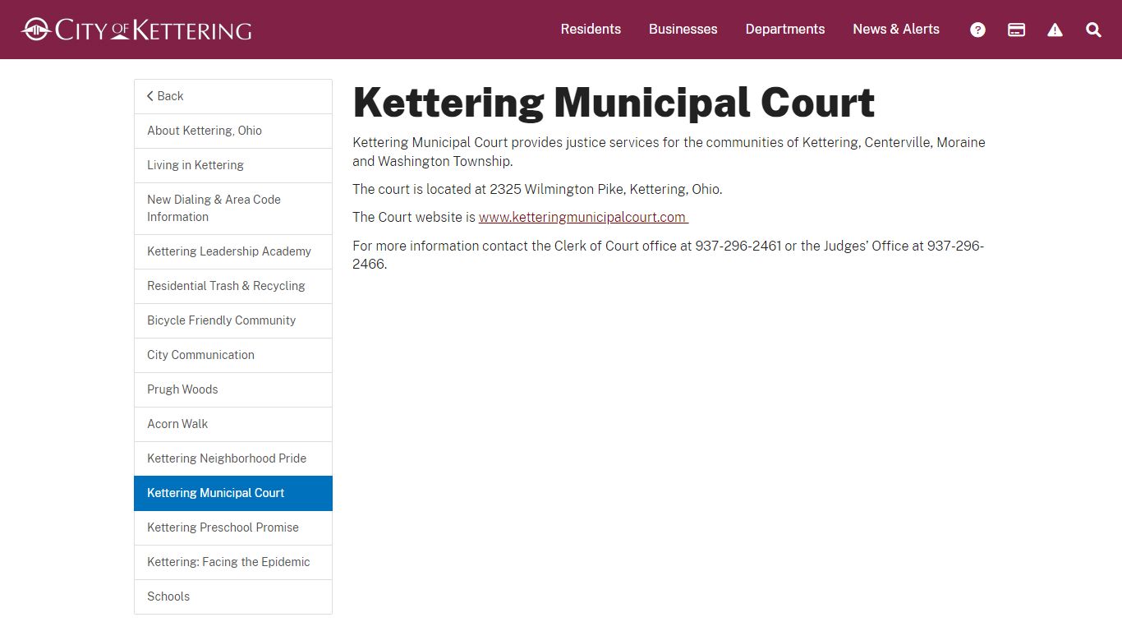This screenshot has width=1122, height=631.
Task: Open the Residents menu
Action: pyautogui.click(x=591, y=30)
